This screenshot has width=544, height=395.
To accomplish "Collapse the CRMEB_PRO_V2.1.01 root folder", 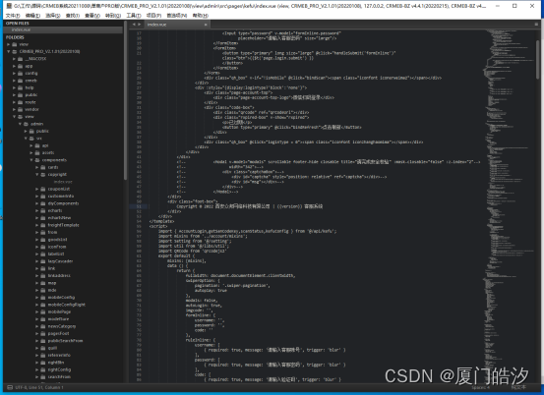I will (x=8, y=51).
